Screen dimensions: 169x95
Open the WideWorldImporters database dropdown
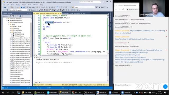[26, 10]
